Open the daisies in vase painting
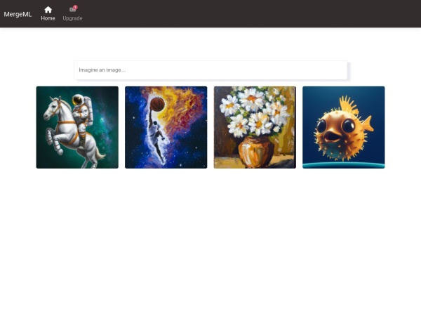Screen dimensions: 421x316 click(x=255, y=127)
